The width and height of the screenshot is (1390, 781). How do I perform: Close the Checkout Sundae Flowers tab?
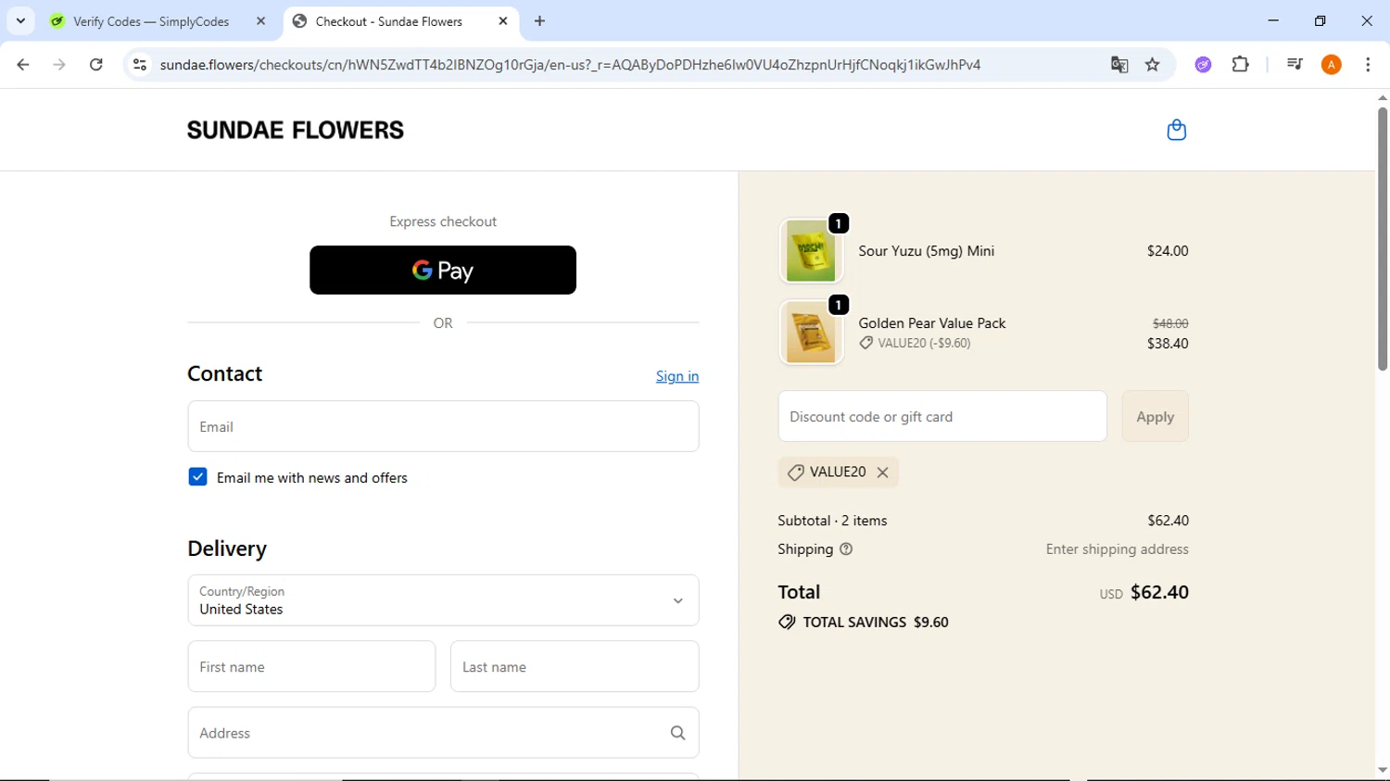(503, 21)
